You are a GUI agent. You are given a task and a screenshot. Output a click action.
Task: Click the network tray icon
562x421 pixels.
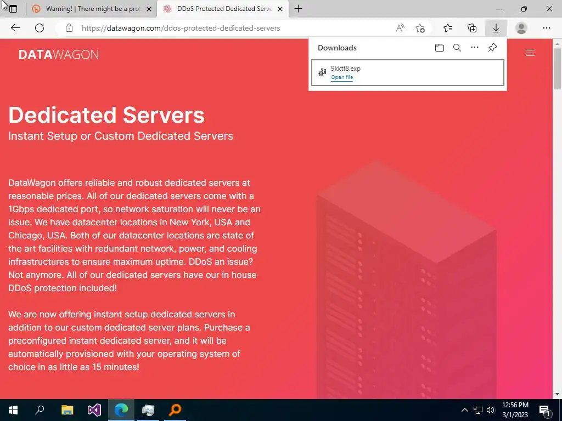click(478, 410)
